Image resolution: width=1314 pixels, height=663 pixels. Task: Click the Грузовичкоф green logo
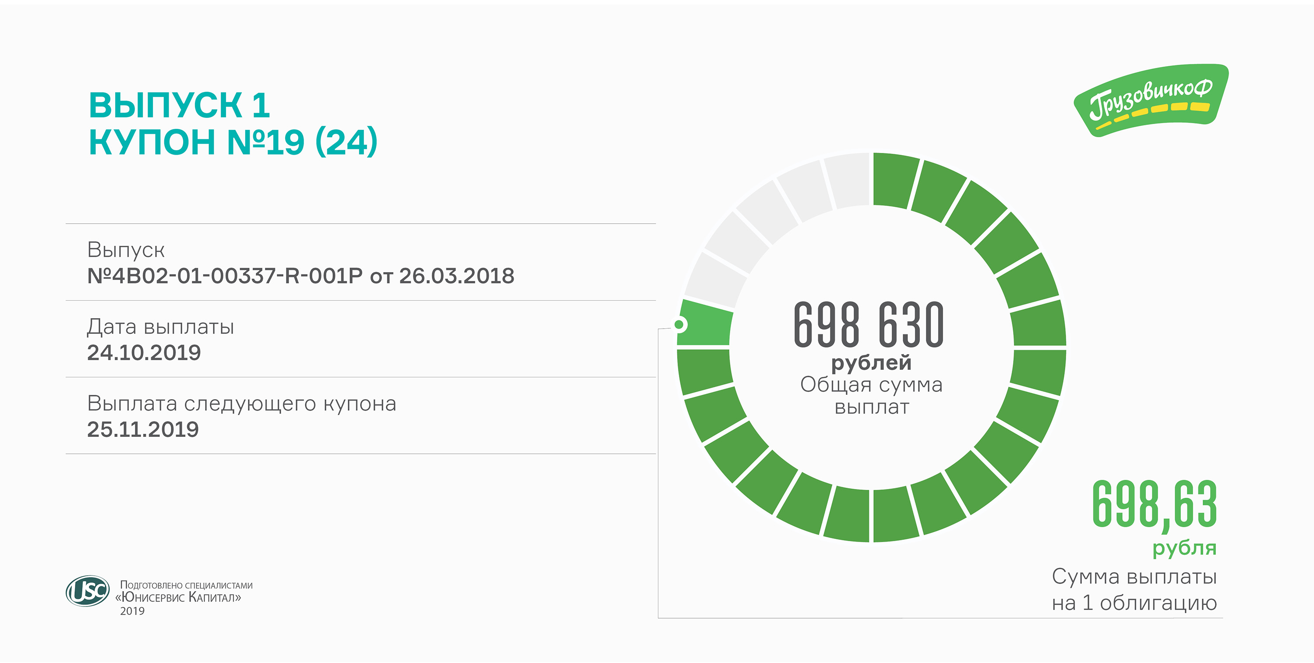1150,100
